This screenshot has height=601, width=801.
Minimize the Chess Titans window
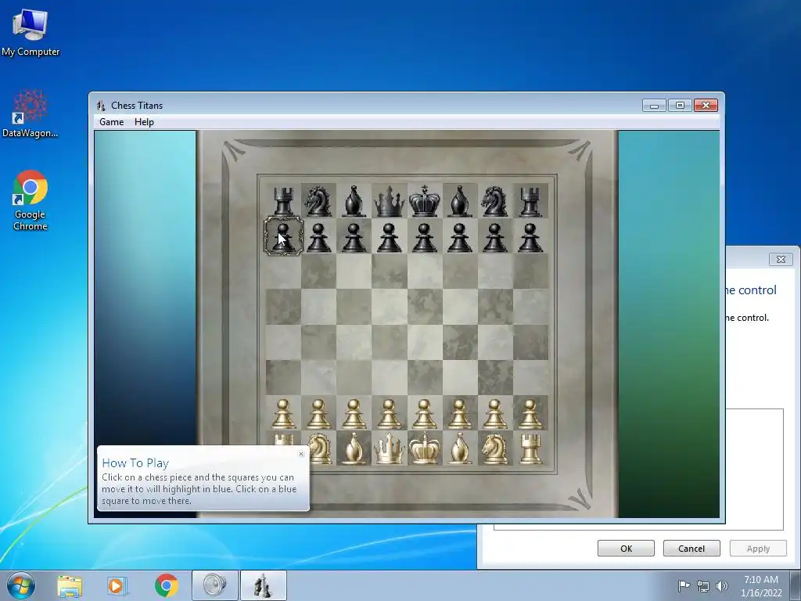pos(655,106)
